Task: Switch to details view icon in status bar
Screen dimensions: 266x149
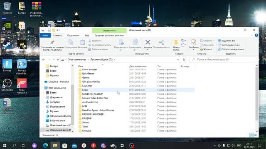Action: point(251,135)
